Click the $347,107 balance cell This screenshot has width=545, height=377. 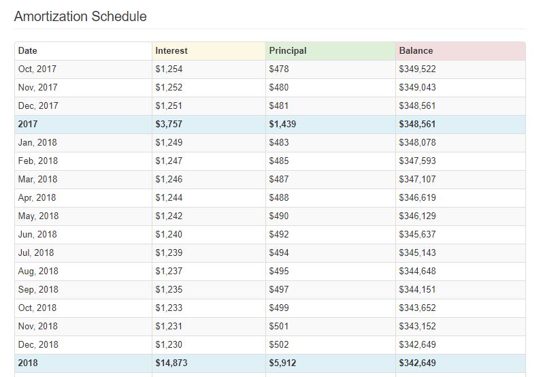coord(417,179)
